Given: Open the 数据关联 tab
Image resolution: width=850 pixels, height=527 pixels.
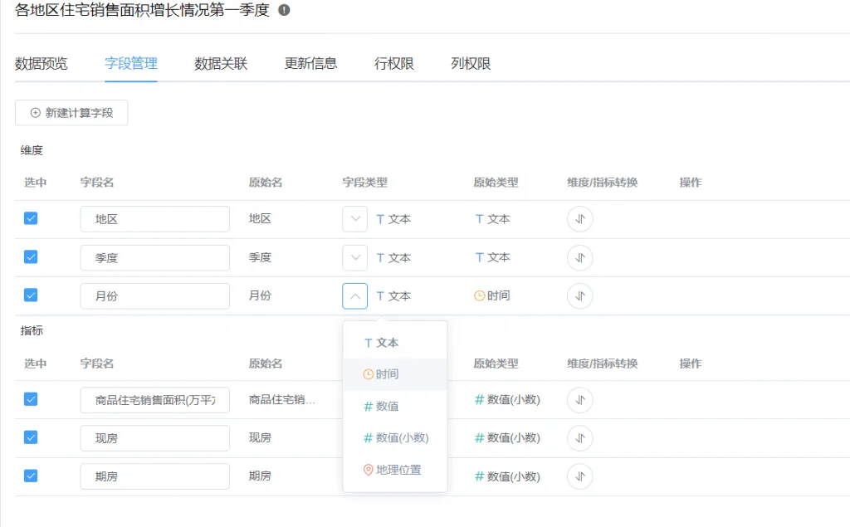Looking at the screenshot, I should [x=221, y=63].
